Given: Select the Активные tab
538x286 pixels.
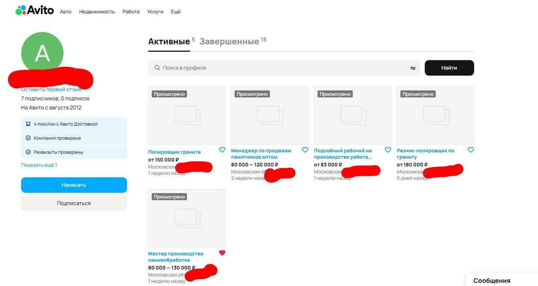Looking at the screenshot, I should tap(169, 42).
